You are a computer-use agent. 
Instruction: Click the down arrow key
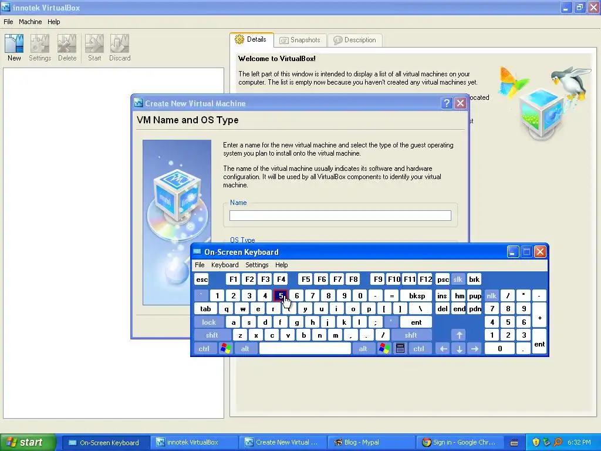(x=459, y=349)
